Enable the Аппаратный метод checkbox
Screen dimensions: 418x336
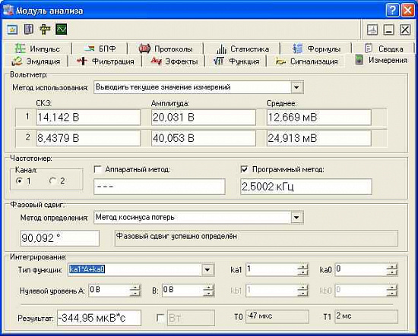[98, 169]
